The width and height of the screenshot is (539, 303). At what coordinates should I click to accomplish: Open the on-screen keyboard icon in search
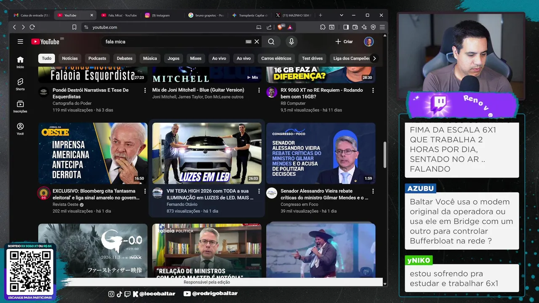(248, 42)
